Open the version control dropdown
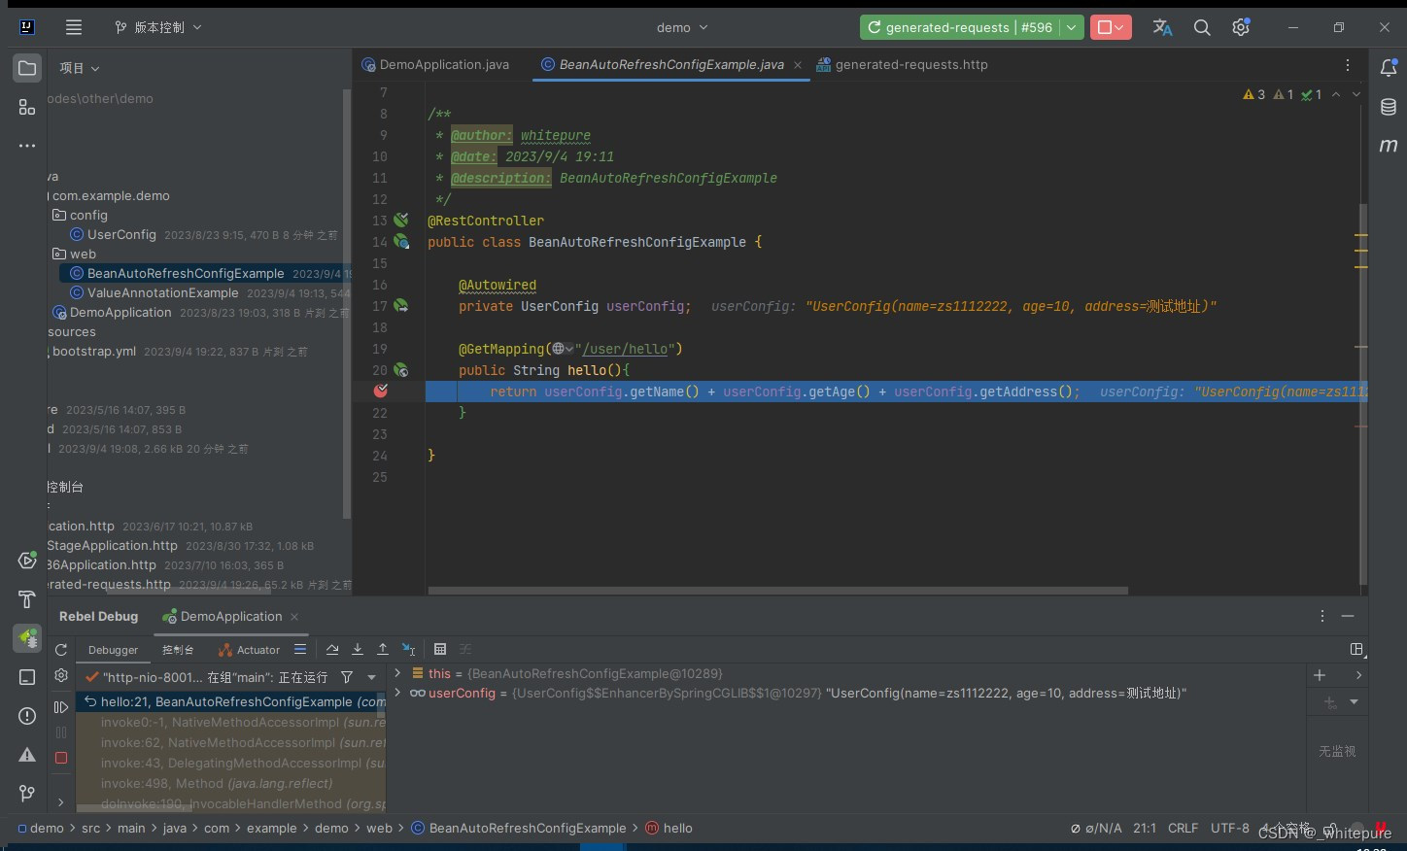 [x=158, y=27]
